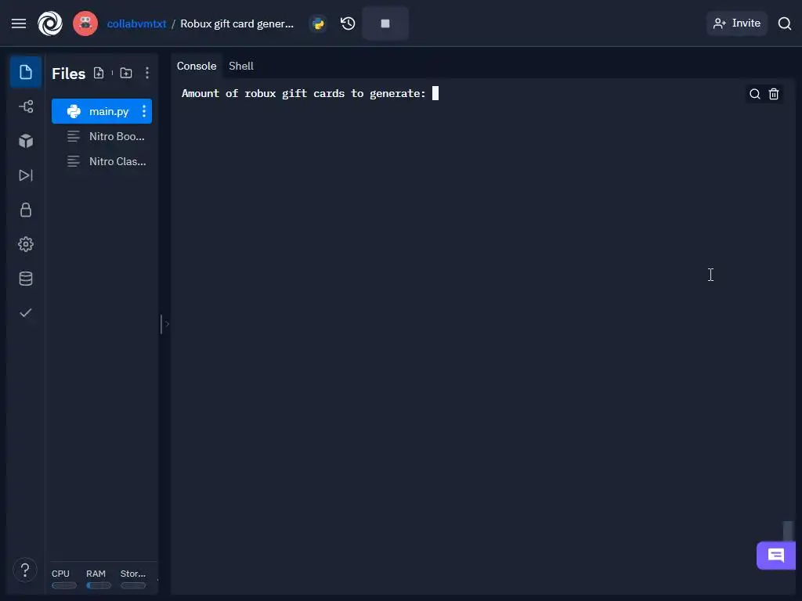Invite collaborators with the Invite button

[x=737, y=23]
